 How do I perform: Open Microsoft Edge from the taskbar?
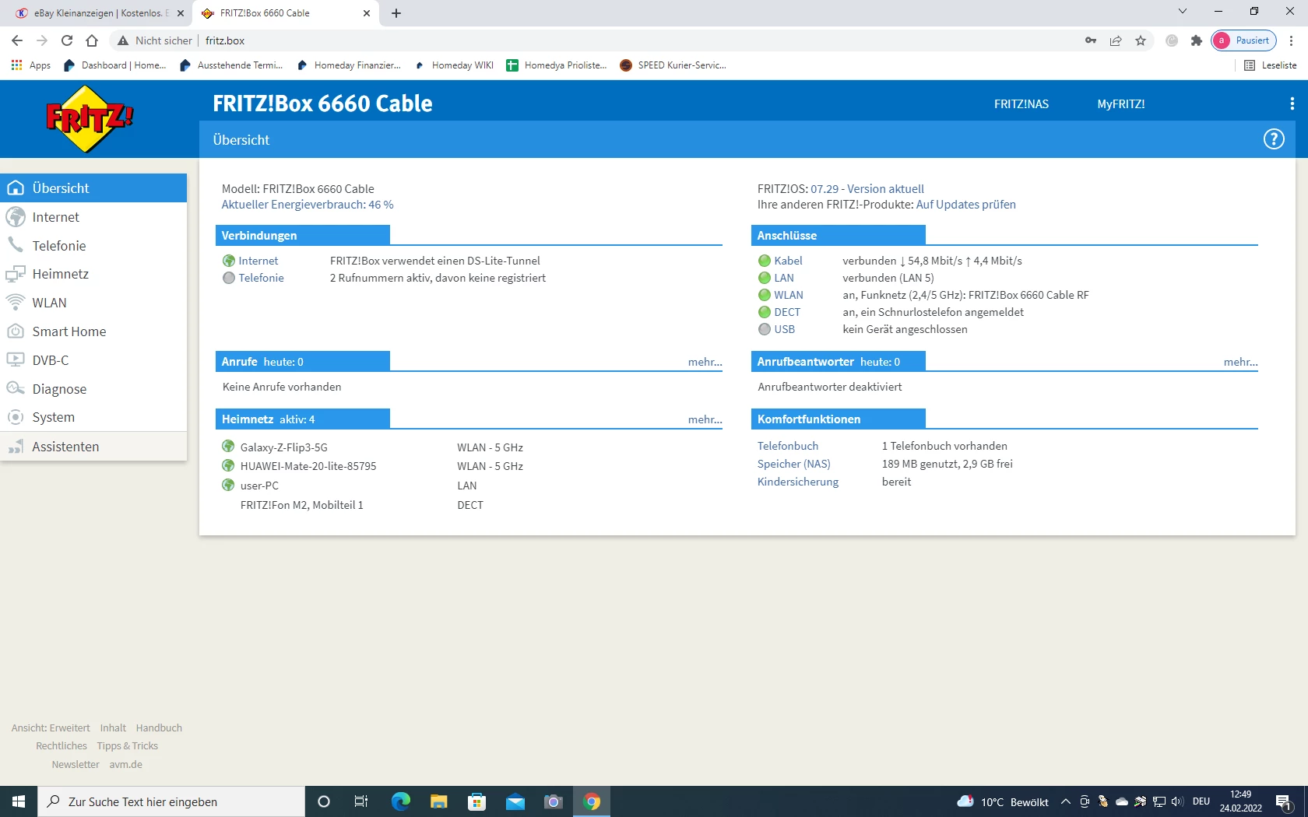(x=400, y=801)
